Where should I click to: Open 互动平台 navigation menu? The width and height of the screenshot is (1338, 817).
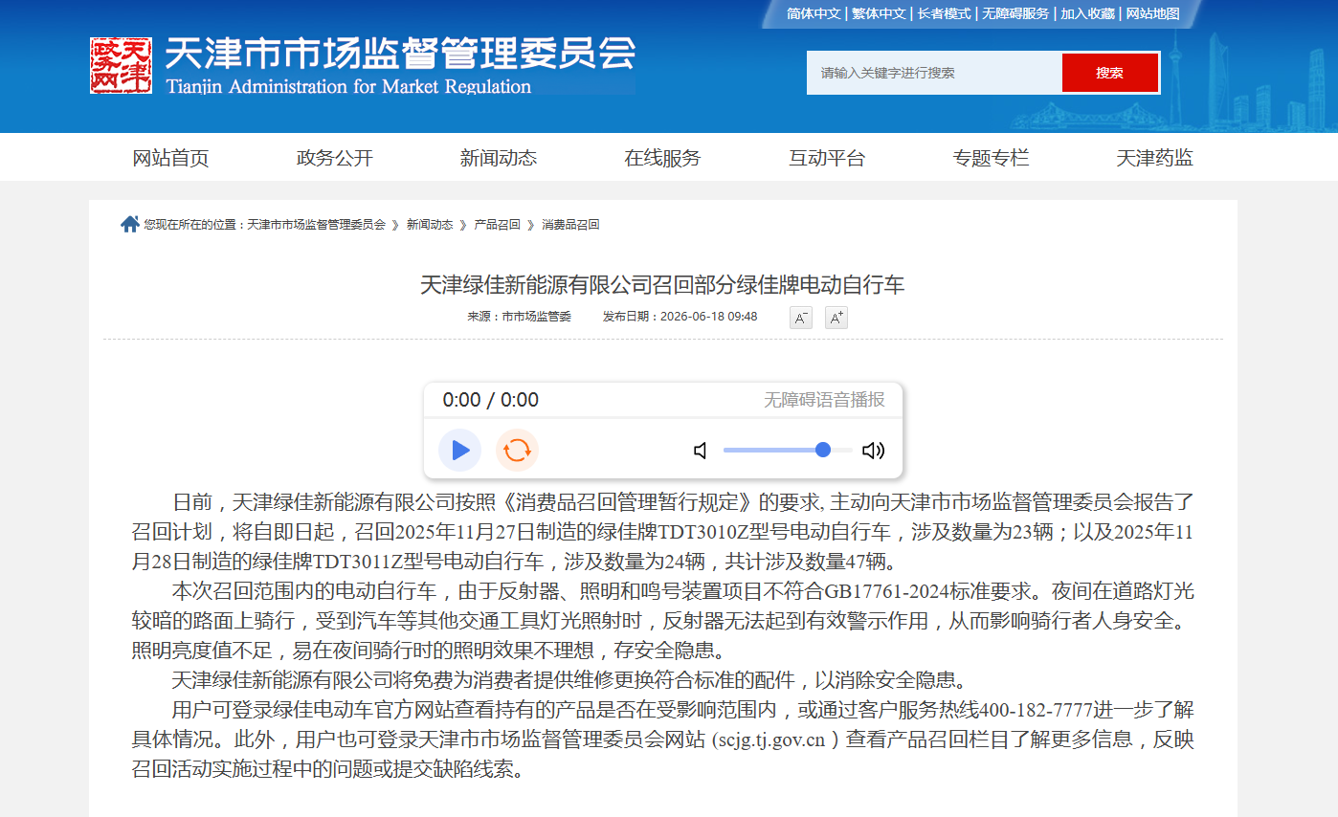pyautogui.click(x=827, y=158)
